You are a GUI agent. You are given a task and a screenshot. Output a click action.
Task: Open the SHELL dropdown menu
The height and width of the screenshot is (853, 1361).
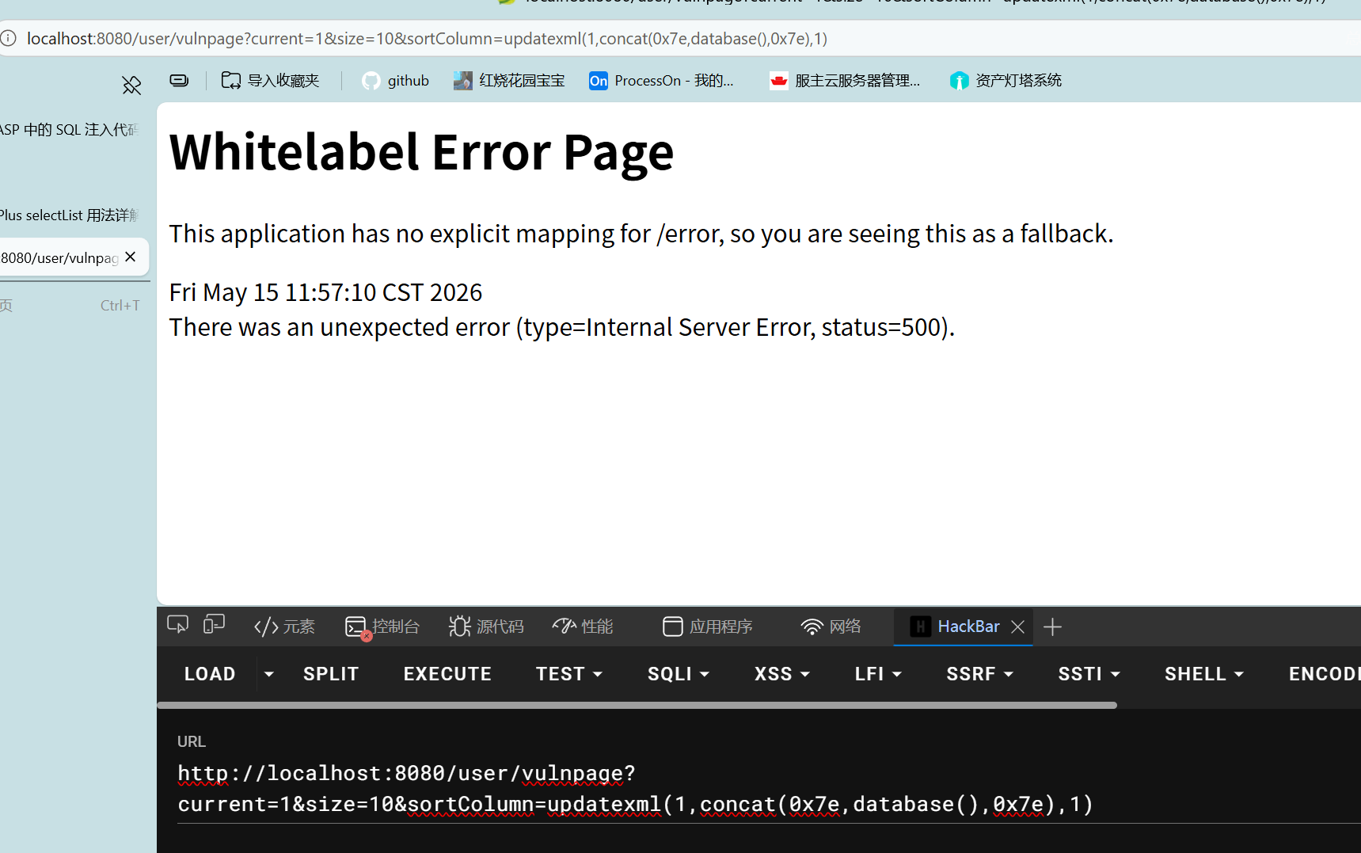(x=1204, y=674)
